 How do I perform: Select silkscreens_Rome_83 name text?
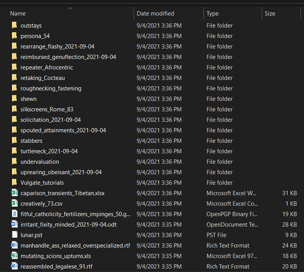pyautogui.click(x=47, y=109)
